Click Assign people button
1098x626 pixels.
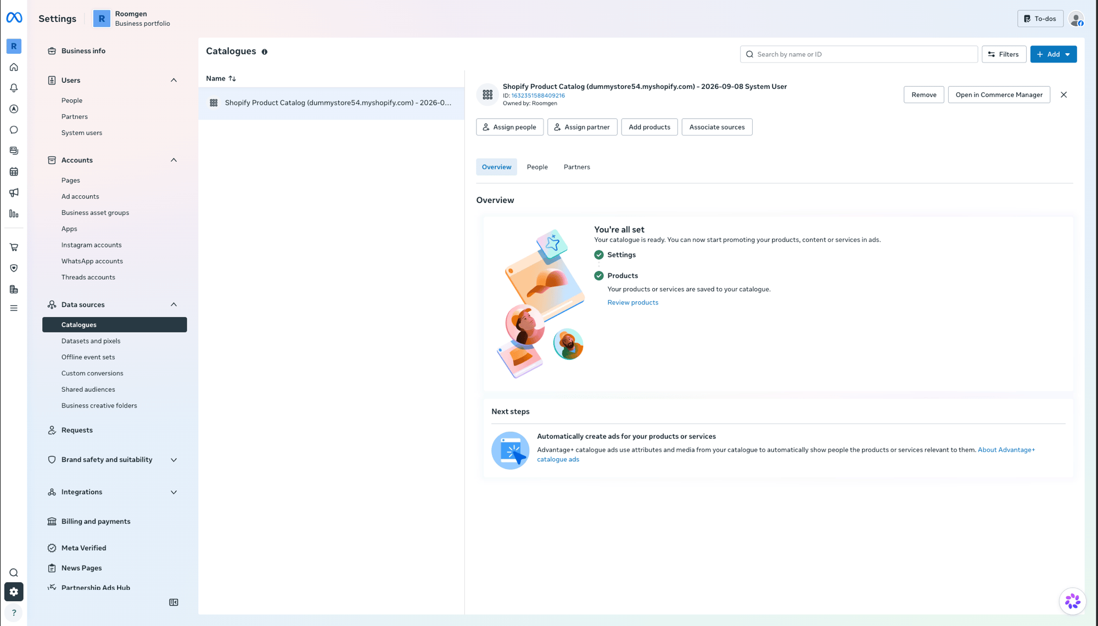point(509,127)
